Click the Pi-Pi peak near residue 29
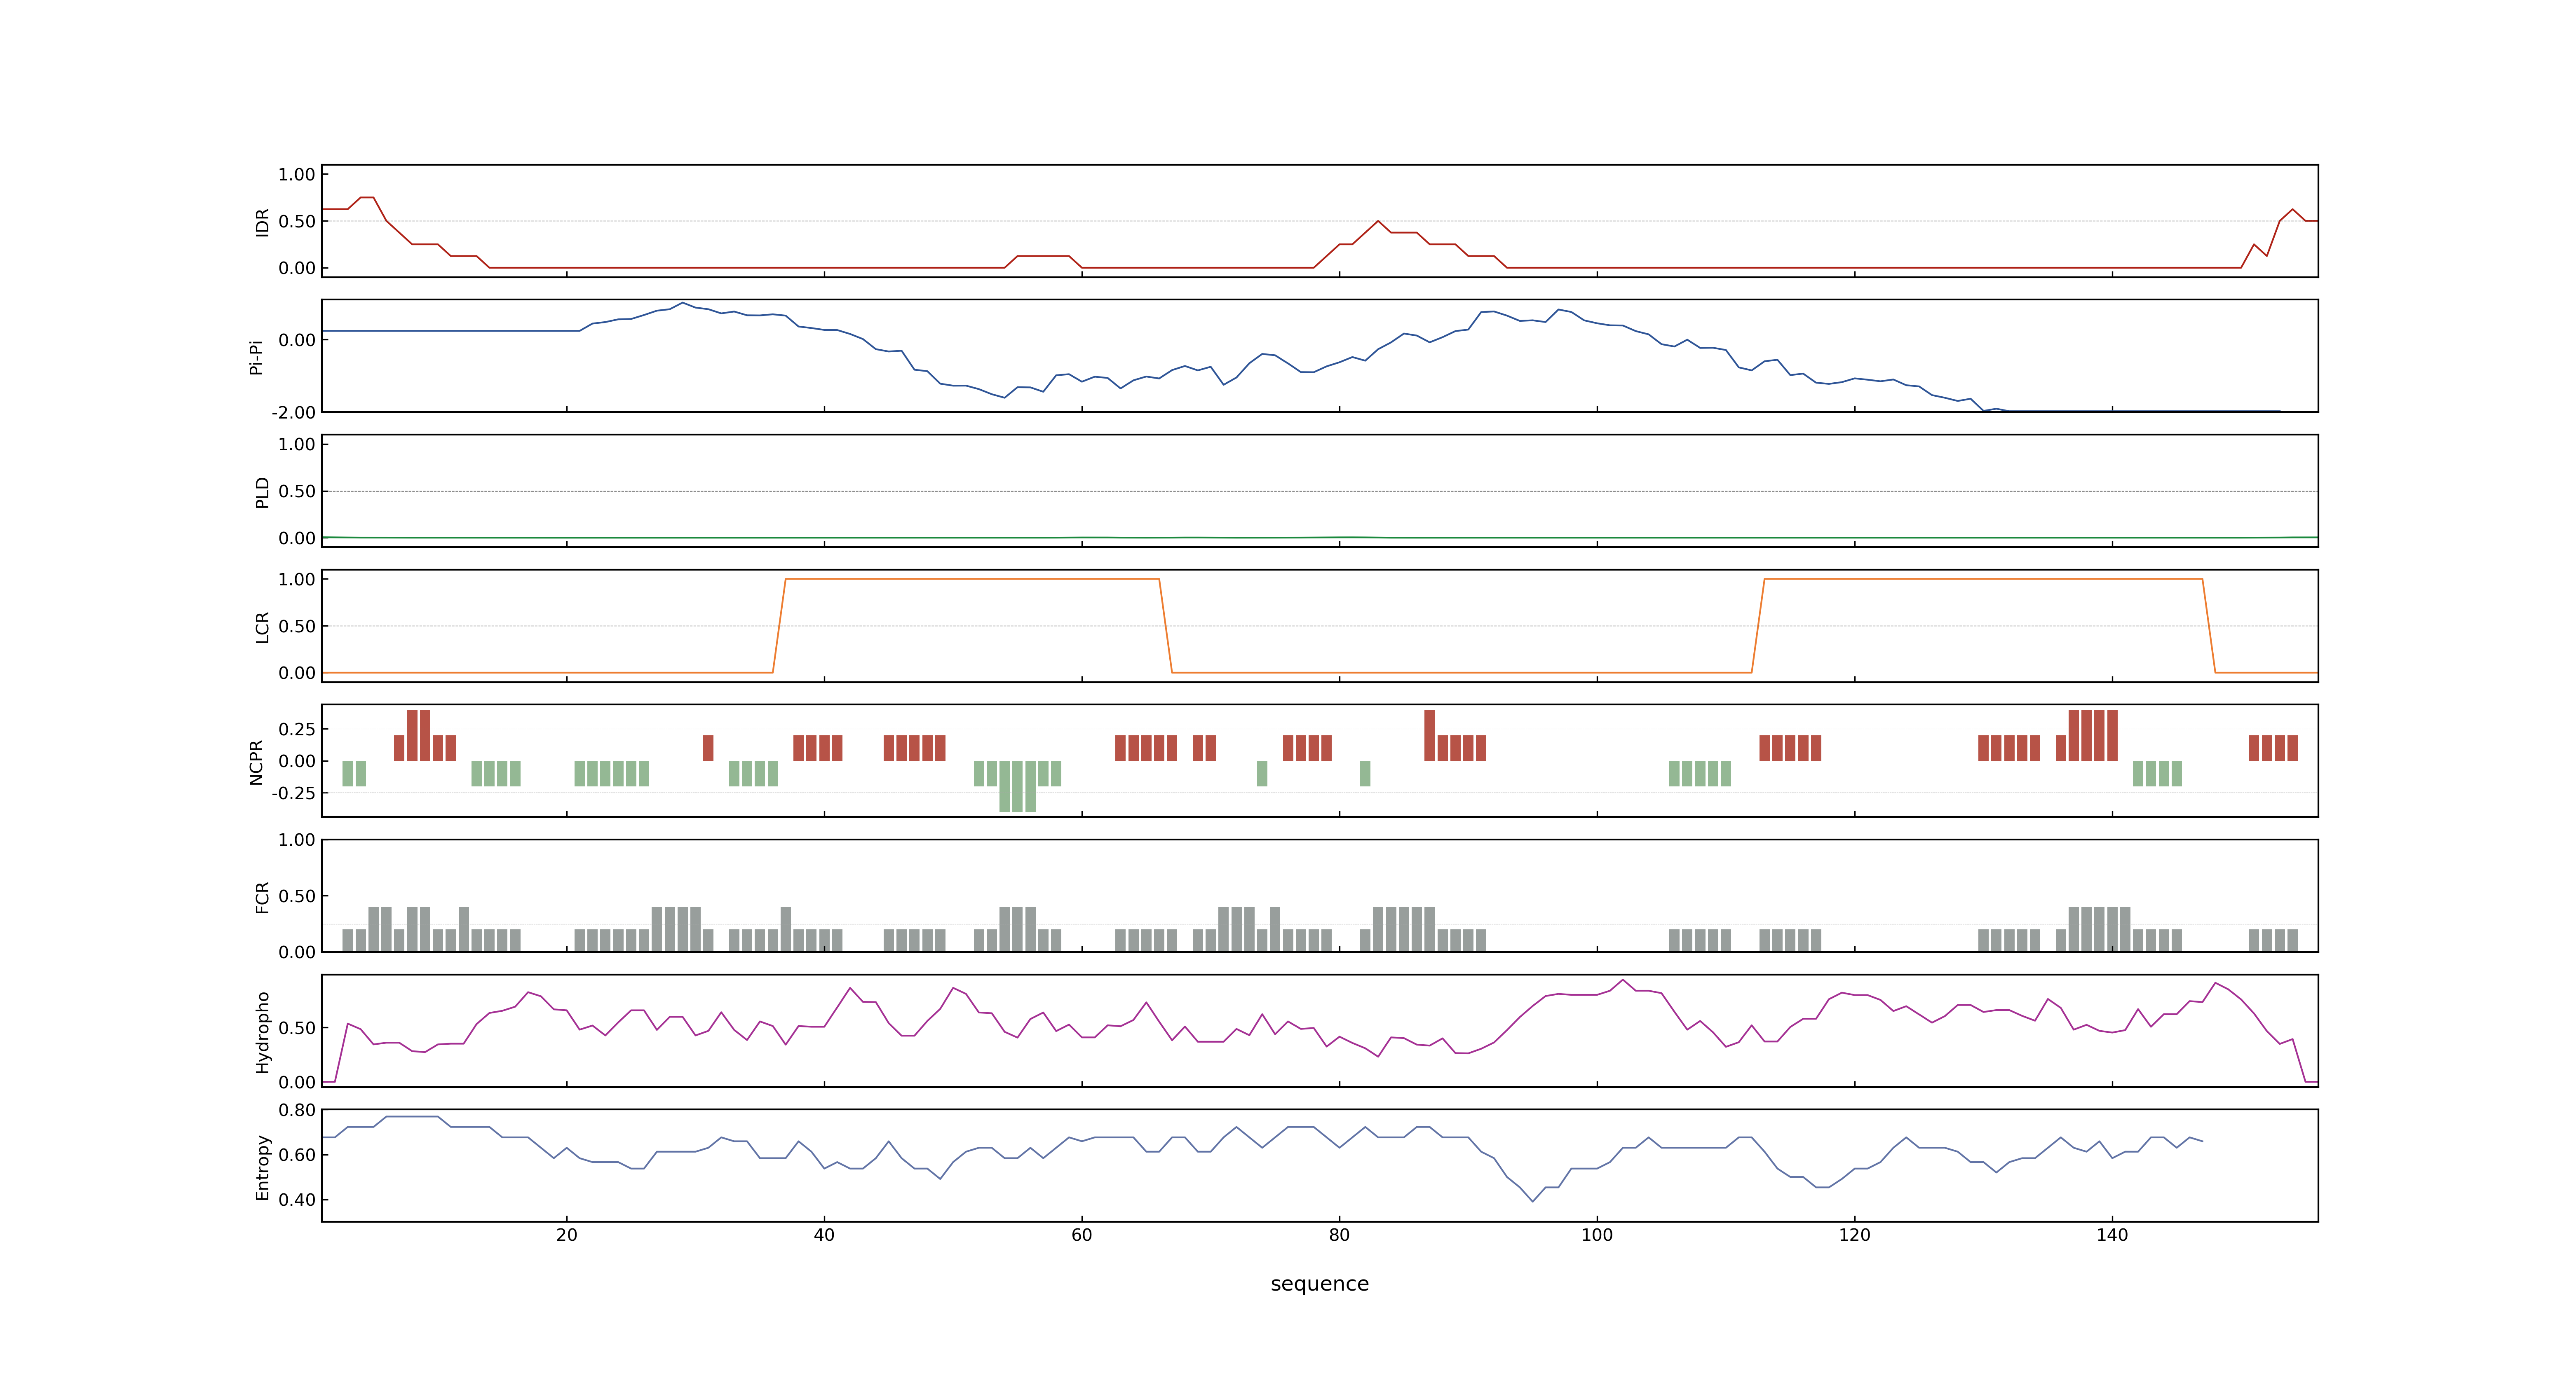The width and height of the screenshot is (2576, 1373). [682, 303]
